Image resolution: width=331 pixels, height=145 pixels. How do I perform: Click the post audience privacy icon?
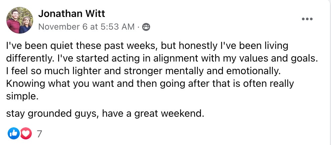click(x=146, y=27)
